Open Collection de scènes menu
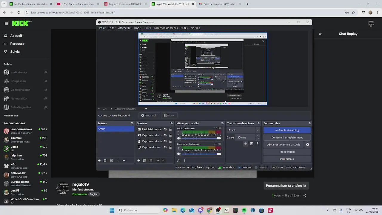 point(166,28)
